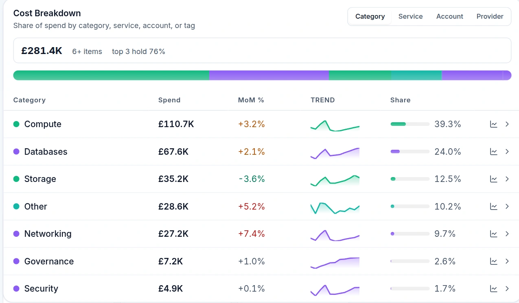Select the Security category name

tap(41, 289)
